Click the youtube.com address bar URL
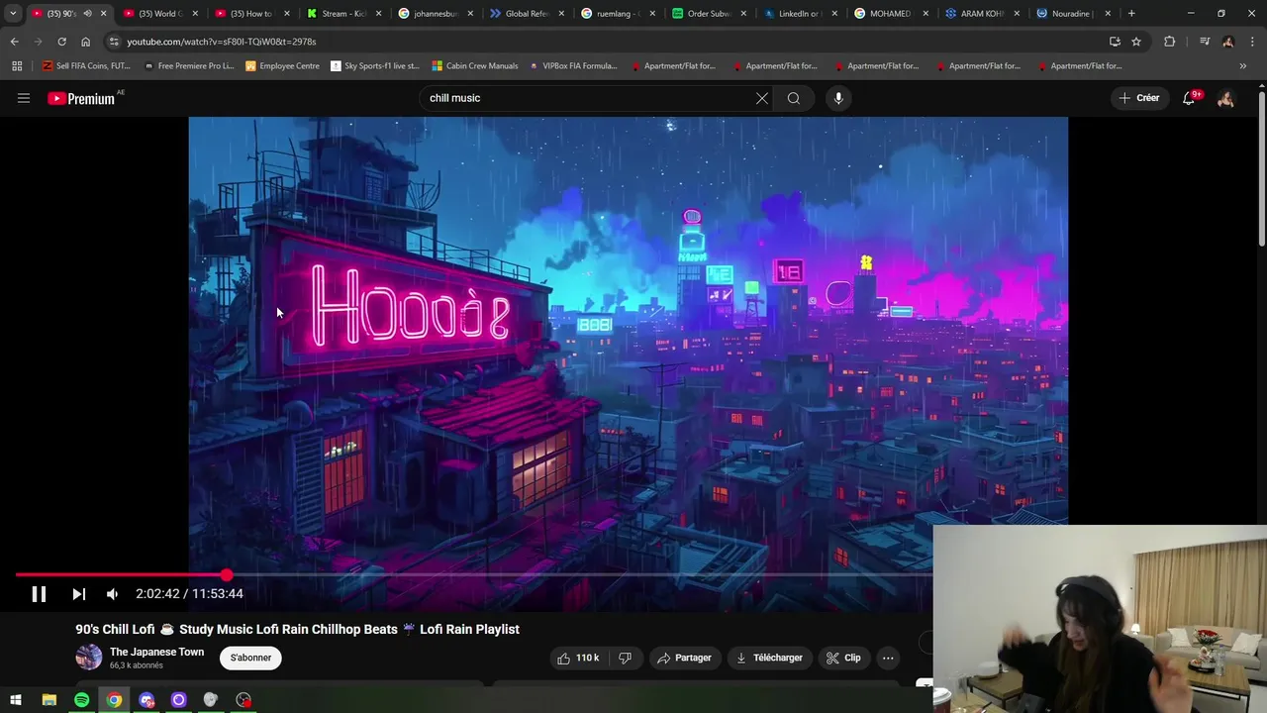The height and width of the screenshot is (713, 1267). 222,42
